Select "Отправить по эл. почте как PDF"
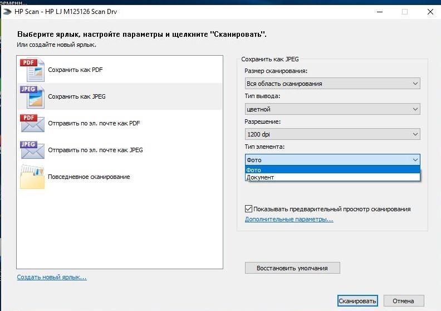The image size is (441, 311). coord(120,123)
